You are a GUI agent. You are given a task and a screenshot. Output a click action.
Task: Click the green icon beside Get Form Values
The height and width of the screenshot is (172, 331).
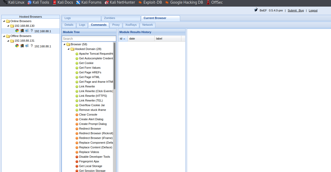click(77, 68)
